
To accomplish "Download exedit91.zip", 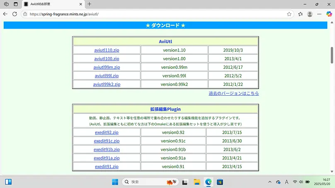I will [107, 166].
